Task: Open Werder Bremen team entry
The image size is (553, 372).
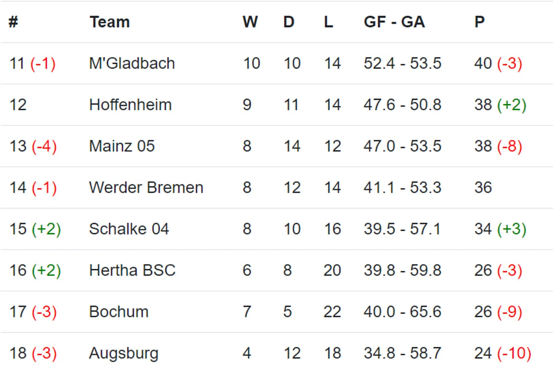Action: point(146,187)
